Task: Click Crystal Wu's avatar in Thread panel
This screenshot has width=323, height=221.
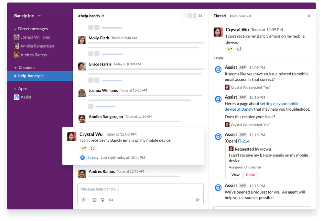Action: click(218, 32)
